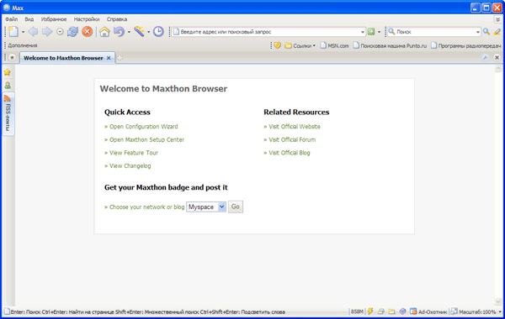Image resolution: width=505 pixels, height=319 pixels.
Task: Open the Избранное menu
Action: (54, 19)
